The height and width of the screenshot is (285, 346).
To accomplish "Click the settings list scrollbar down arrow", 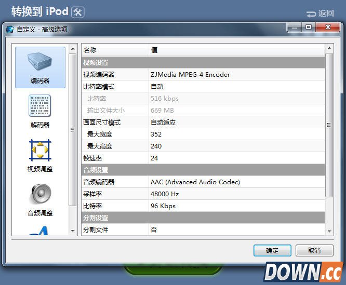I will pos(329,230).
